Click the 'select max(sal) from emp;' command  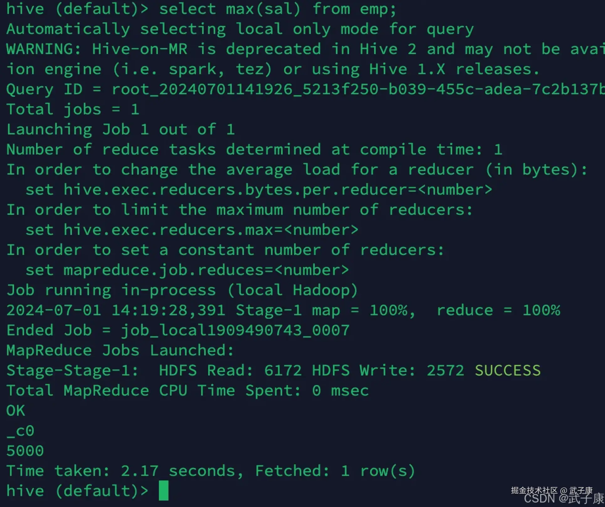[277, 9]
